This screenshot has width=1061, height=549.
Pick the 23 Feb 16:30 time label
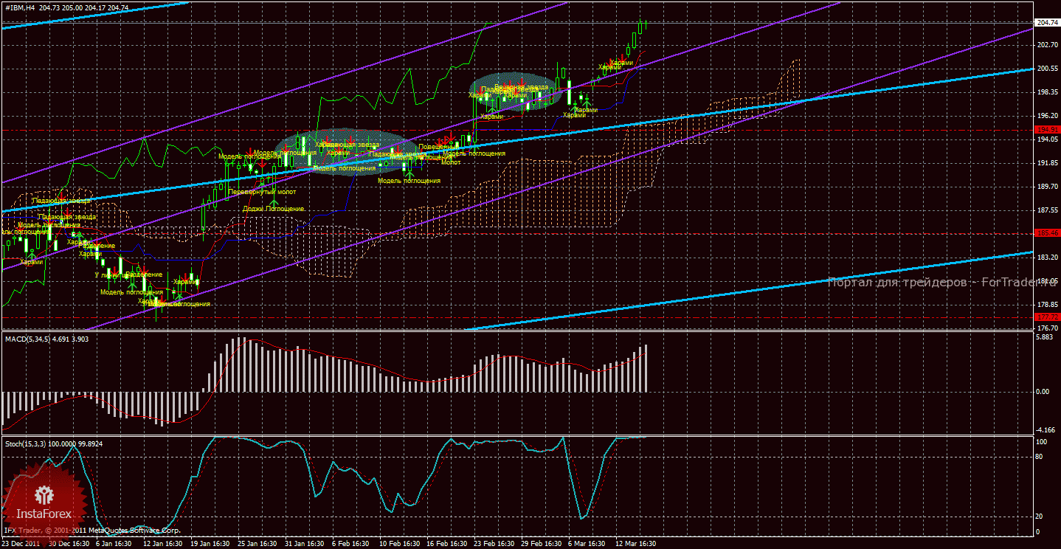494,544
